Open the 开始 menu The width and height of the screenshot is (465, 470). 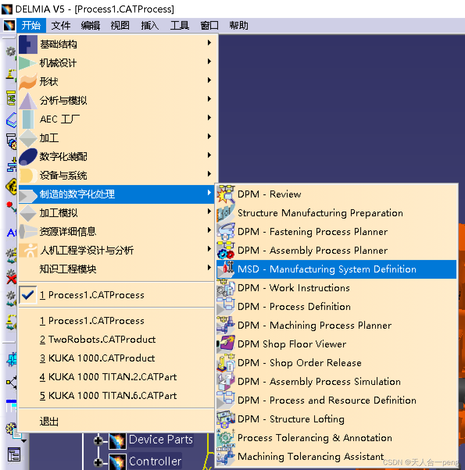click(x=31, y=26)
